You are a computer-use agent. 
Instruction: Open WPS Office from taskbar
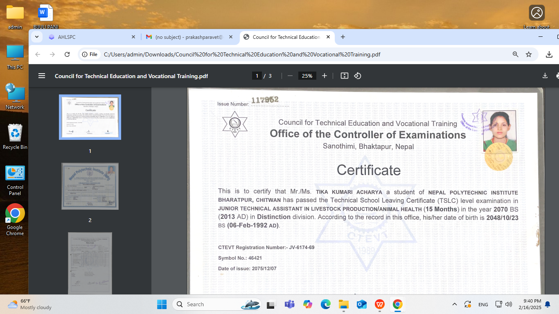click(380, 304)
